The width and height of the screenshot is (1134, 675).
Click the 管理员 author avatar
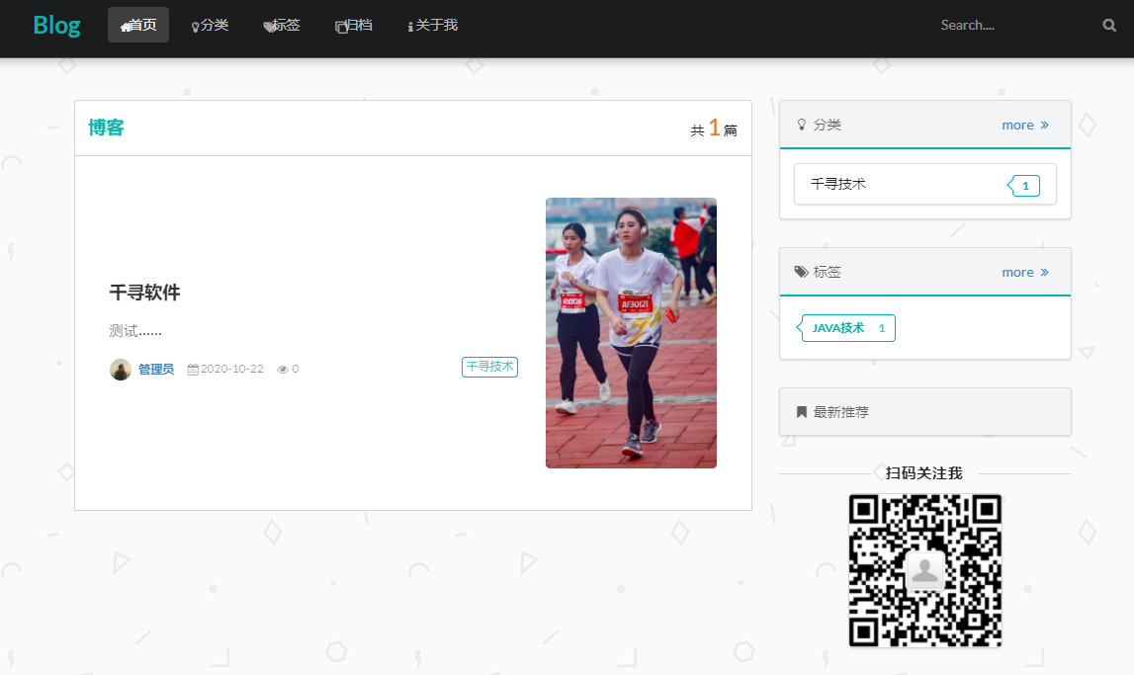(120, 370)
